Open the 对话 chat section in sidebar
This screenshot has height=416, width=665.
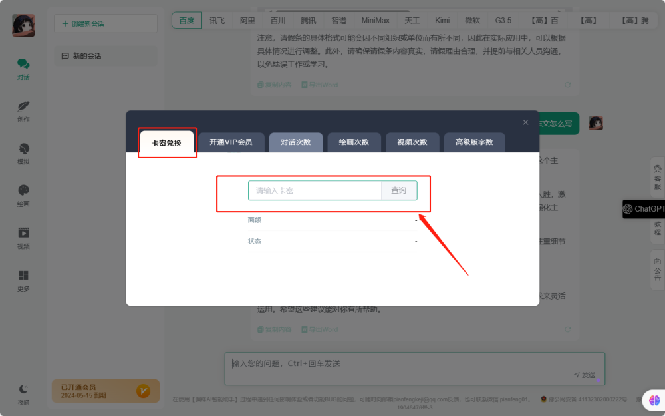point(23,69)
